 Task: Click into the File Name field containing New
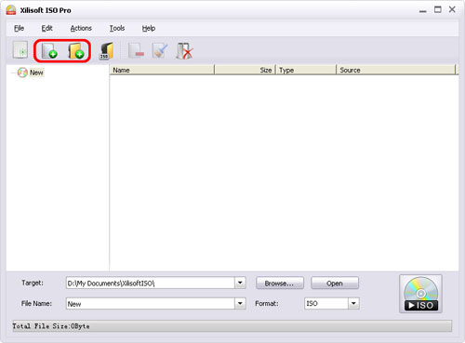tap(151, 303)
